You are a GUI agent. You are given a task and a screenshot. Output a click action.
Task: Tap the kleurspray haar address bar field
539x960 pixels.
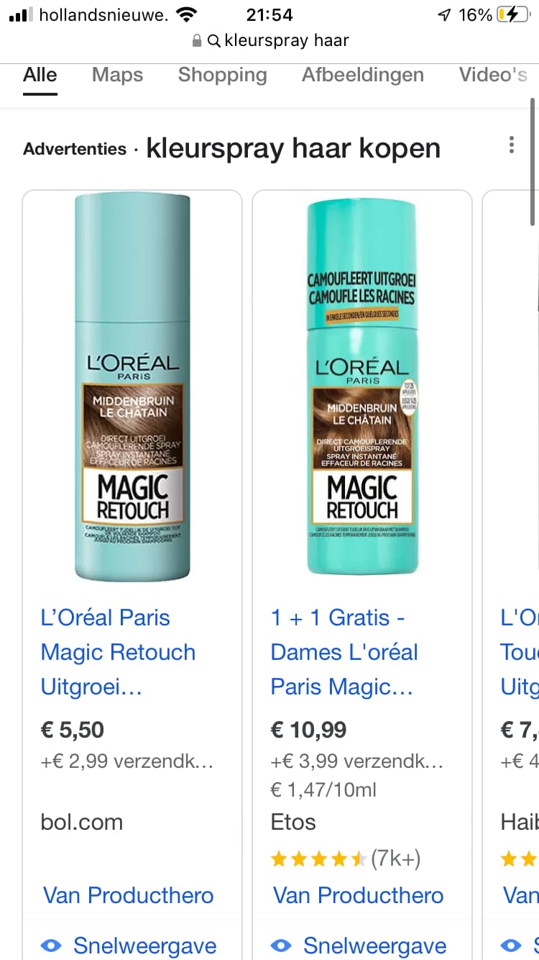[269, 41]
